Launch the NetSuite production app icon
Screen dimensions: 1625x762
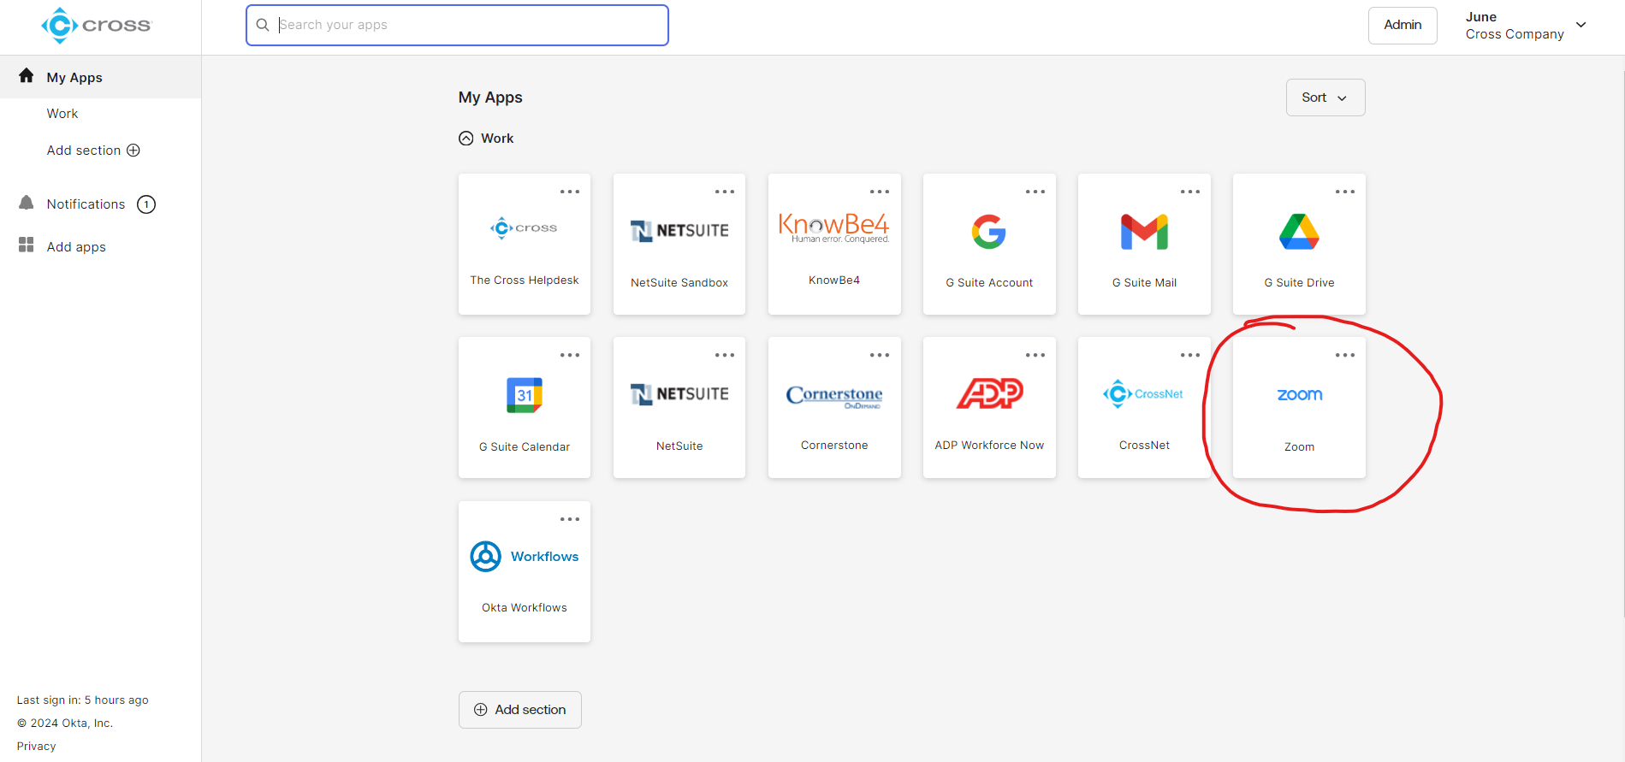point(679,394)
